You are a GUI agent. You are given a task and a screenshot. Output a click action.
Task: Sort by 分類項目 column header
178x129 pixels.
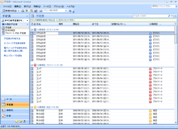(161, 24)
